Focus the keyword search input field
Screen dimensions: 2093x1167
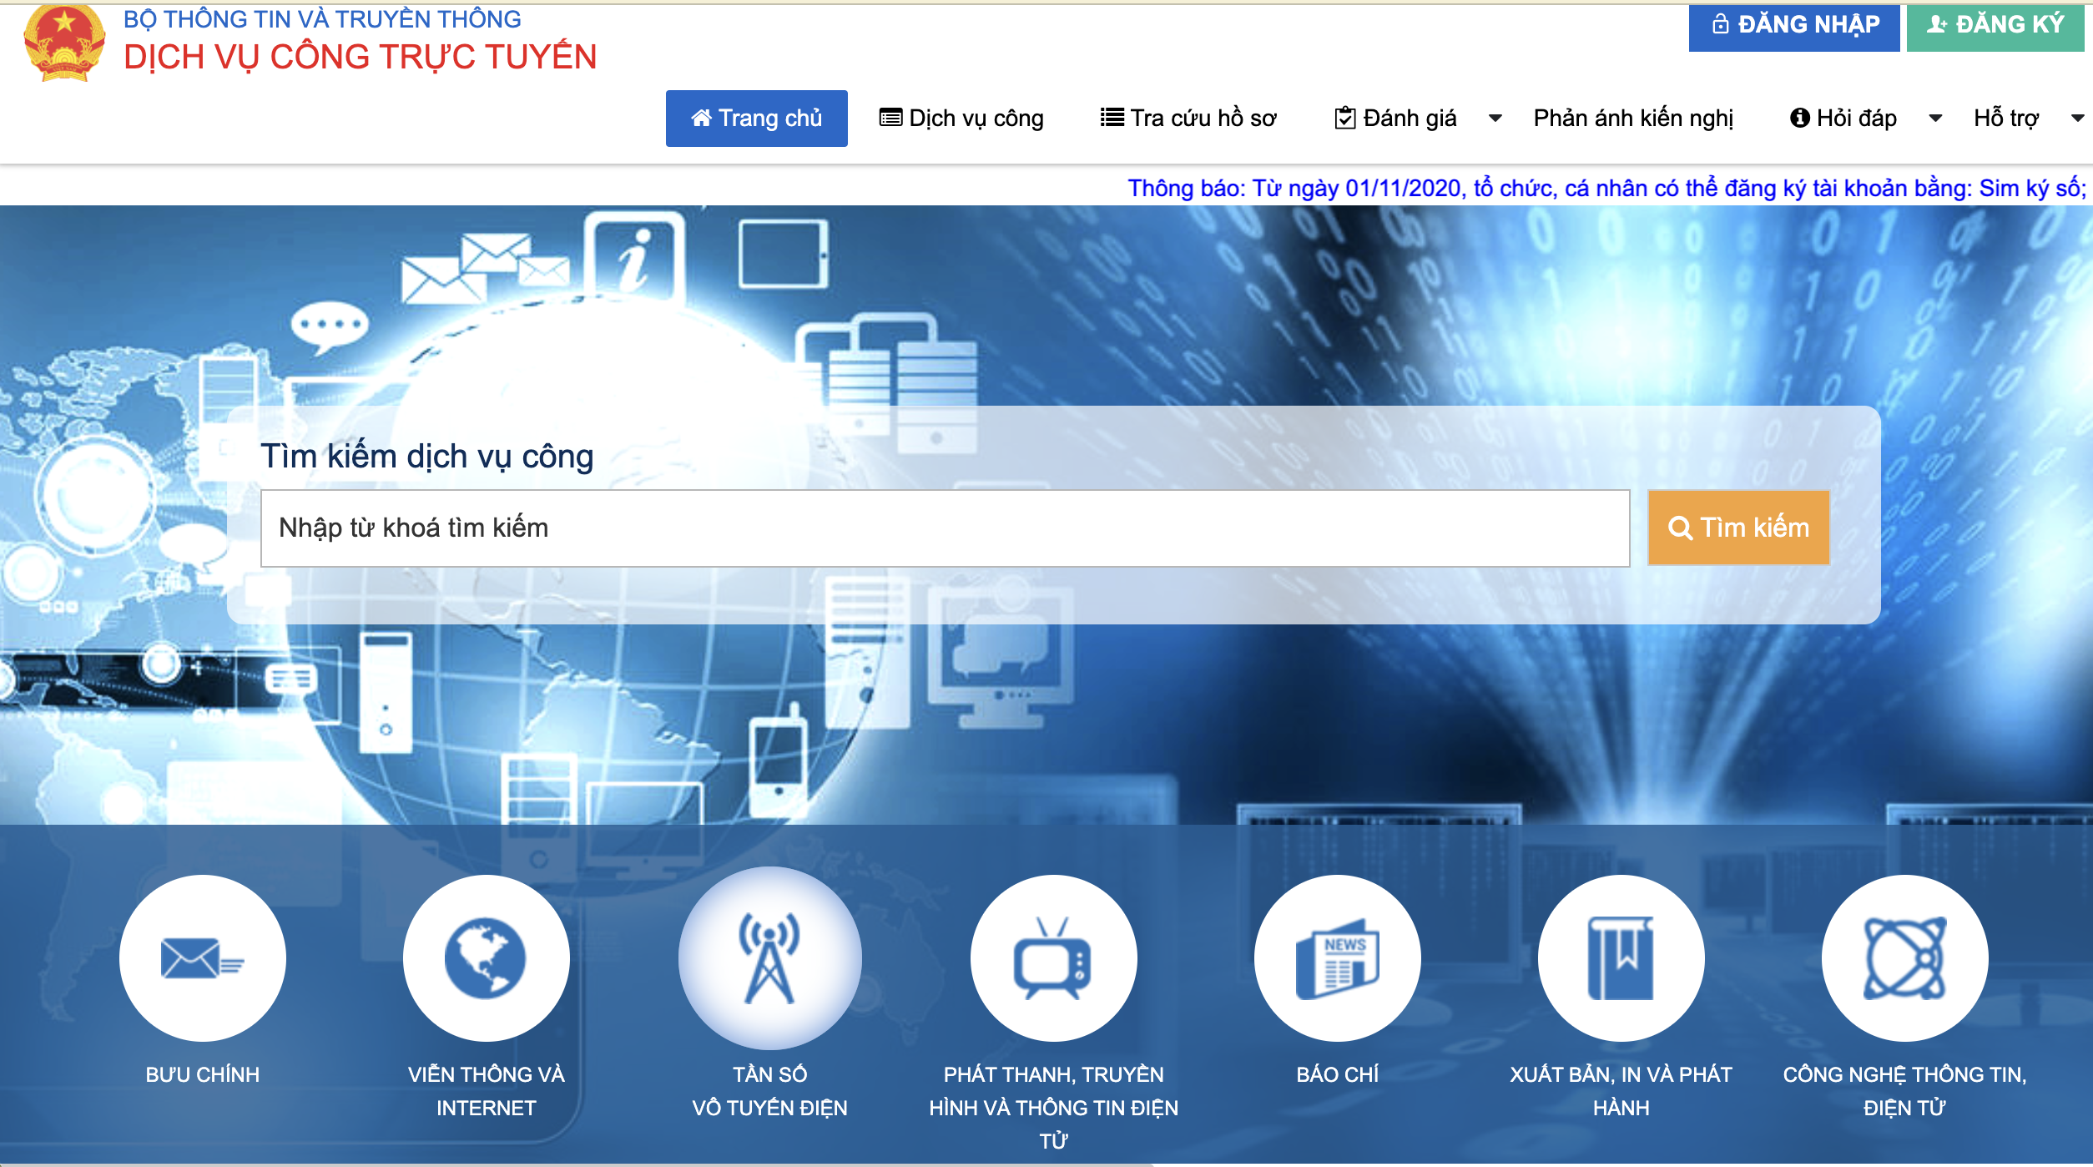(945, 528)
